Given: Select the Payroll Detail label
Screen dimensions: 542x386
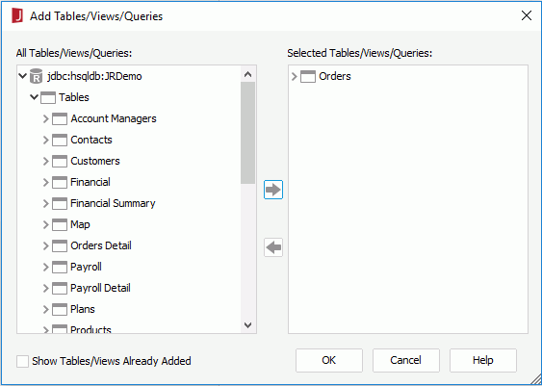Looking at the screenshot, I should [x=100, y=288].
